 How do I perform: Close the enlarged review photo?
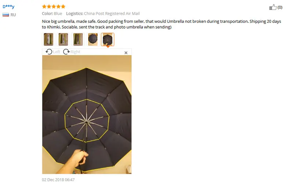pyautogui.click(x=126, y=53)
